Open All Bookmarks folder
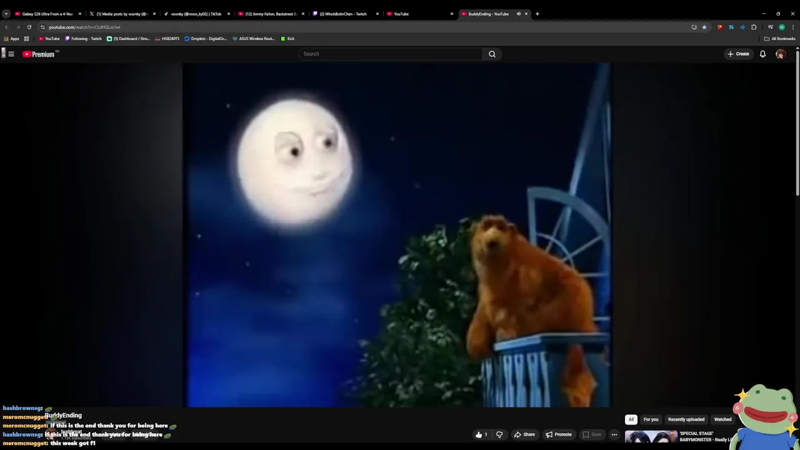Image resolution: width=800 pixels, height=450 pixels. tap(779, 39)
